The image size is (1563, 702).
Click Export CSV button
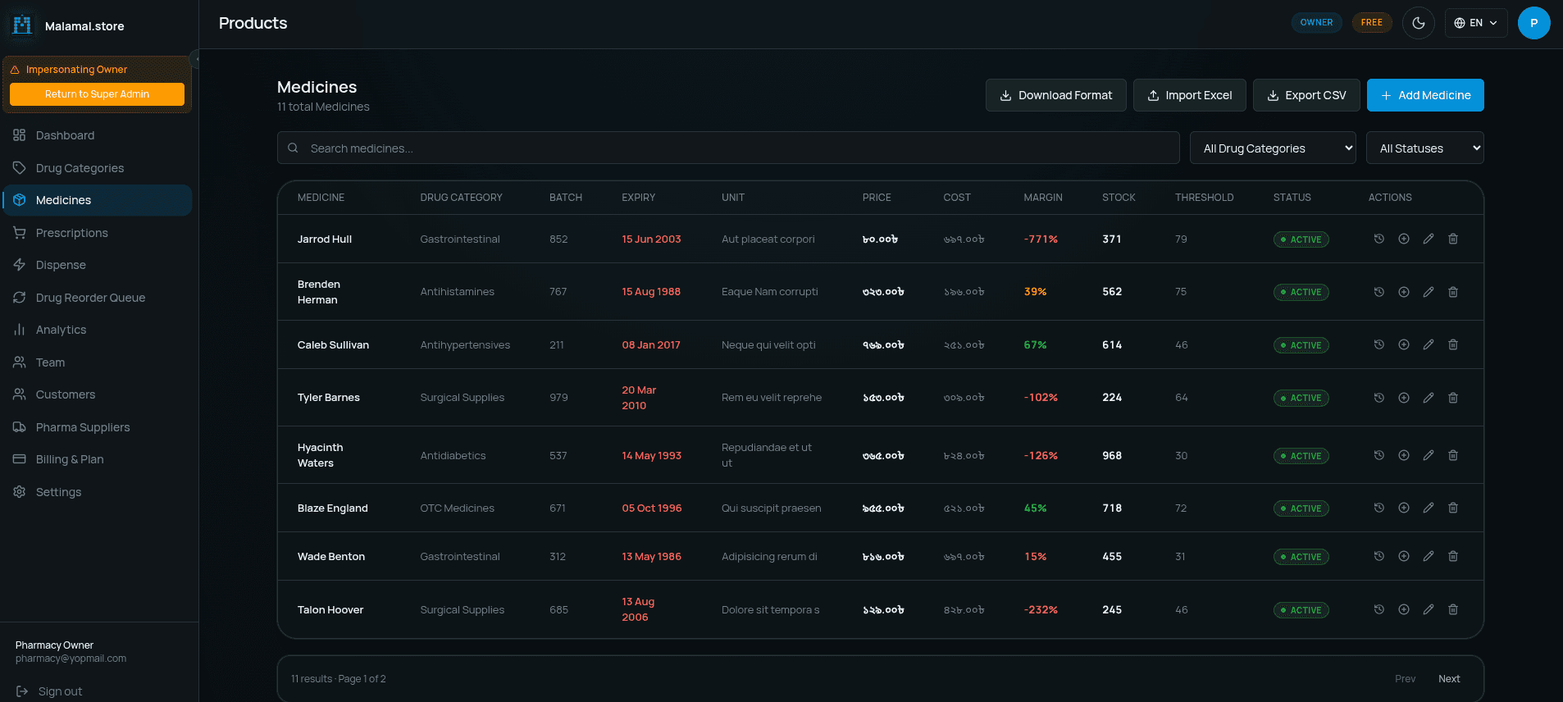pyautogui.click(x=1306, y=95)
